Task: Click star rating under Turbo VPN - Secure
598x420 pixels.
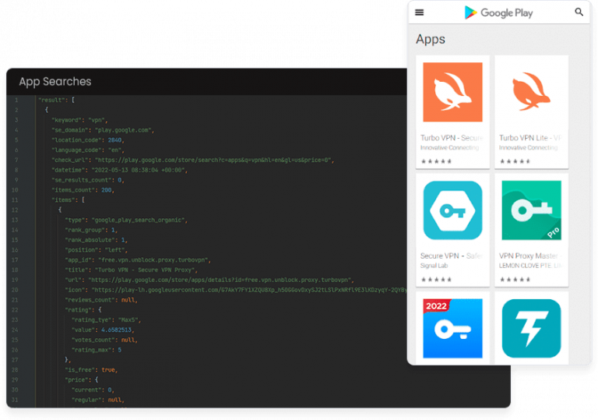Action: click(x=436, y=161)
